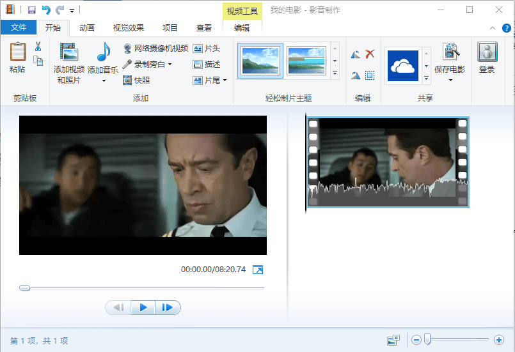Click the timeline zoom slider handle
This screenshot has width=515, height=352.
(x=427, y=339)
